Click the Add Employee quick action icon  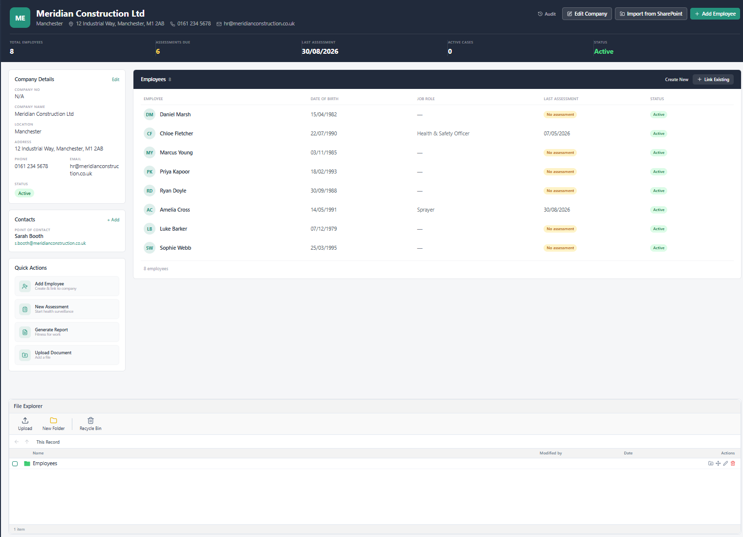click(x=25, y=286)
